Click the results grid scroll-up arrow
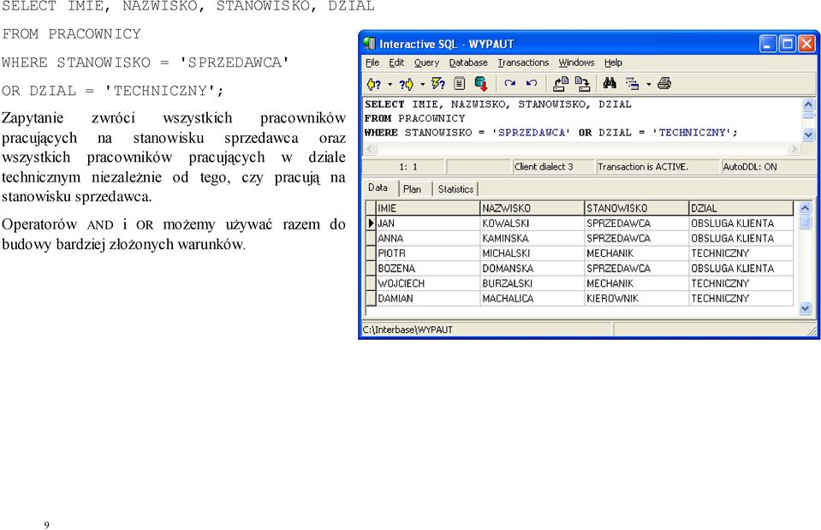Image resolution: width=821 pixels, height=530 pixels. click(806, 208)
